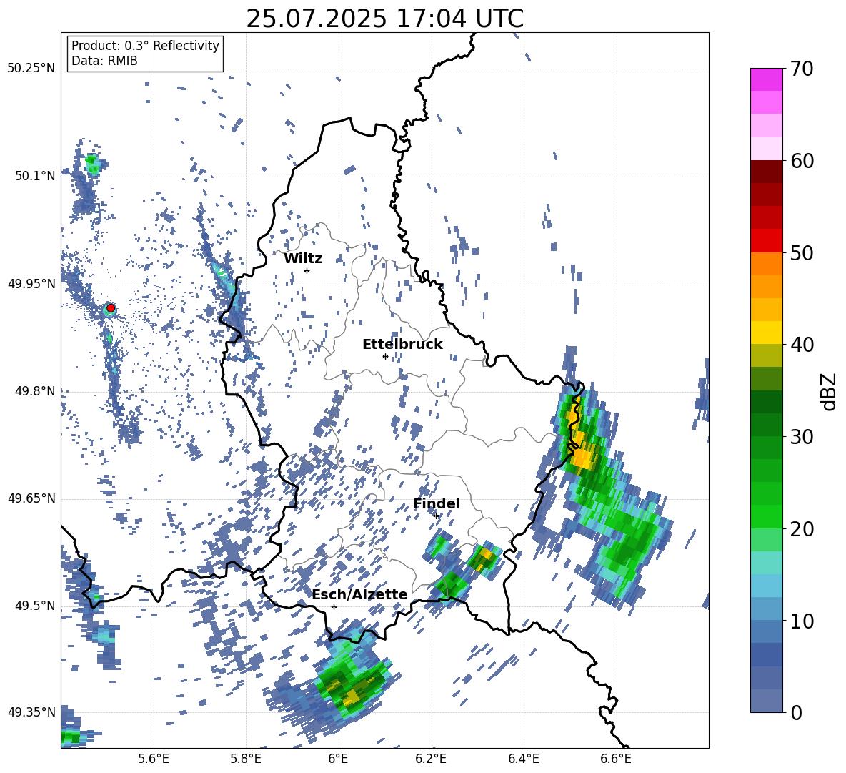Click the 60 dBZ colorbar tick label
The width and height of the screenshot is (846, 773).
[x=801, y=160]
